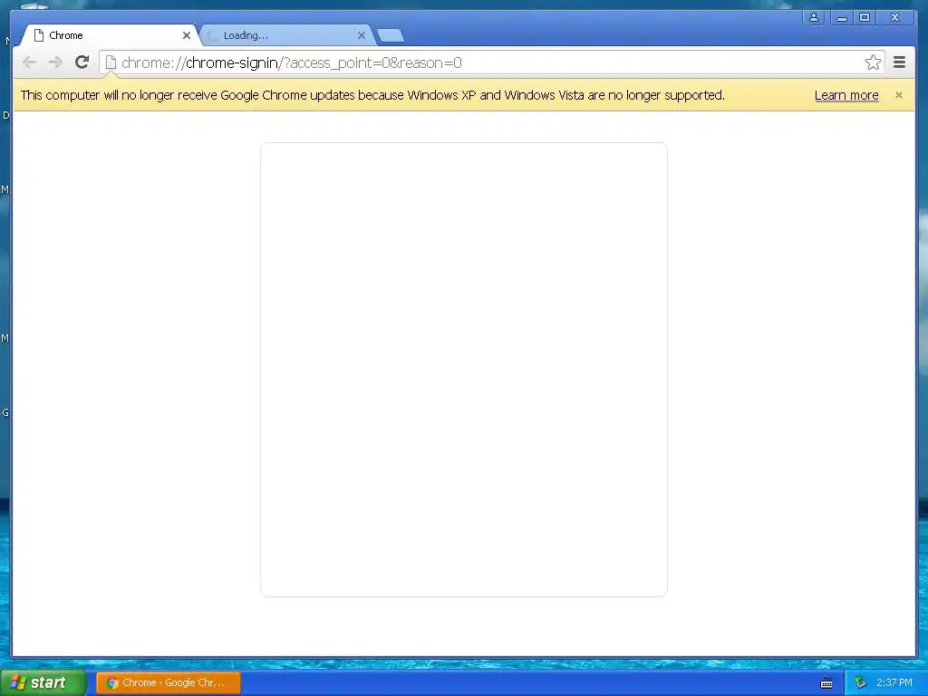
Task: Click the keyboard icon in taskbar
Action: click(x=826, y=683)
